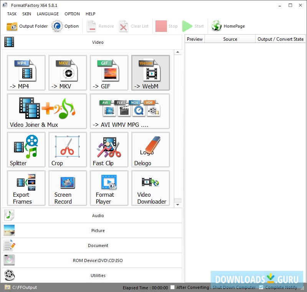The height and width of the screenshot is (292, 307).
Task: Launch Video Joiner & Mux
Action: click(x=47, y=111)
